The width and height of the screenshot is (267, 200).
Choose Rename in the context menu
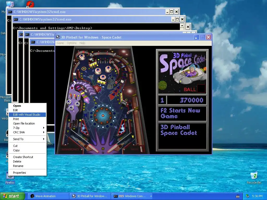tap(27, 166)
